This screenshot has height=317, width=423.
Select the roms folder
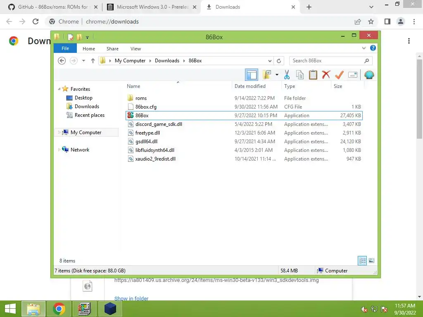244,98
